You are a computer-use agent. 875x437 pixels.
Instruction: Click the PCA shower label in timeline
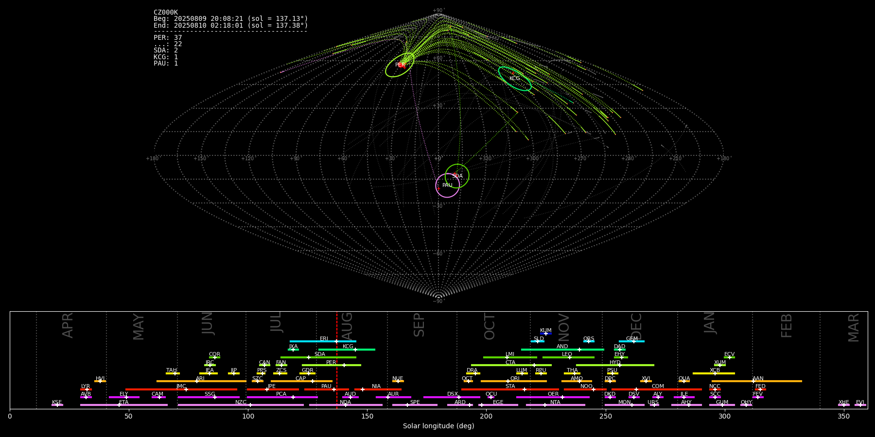point(281,394)
